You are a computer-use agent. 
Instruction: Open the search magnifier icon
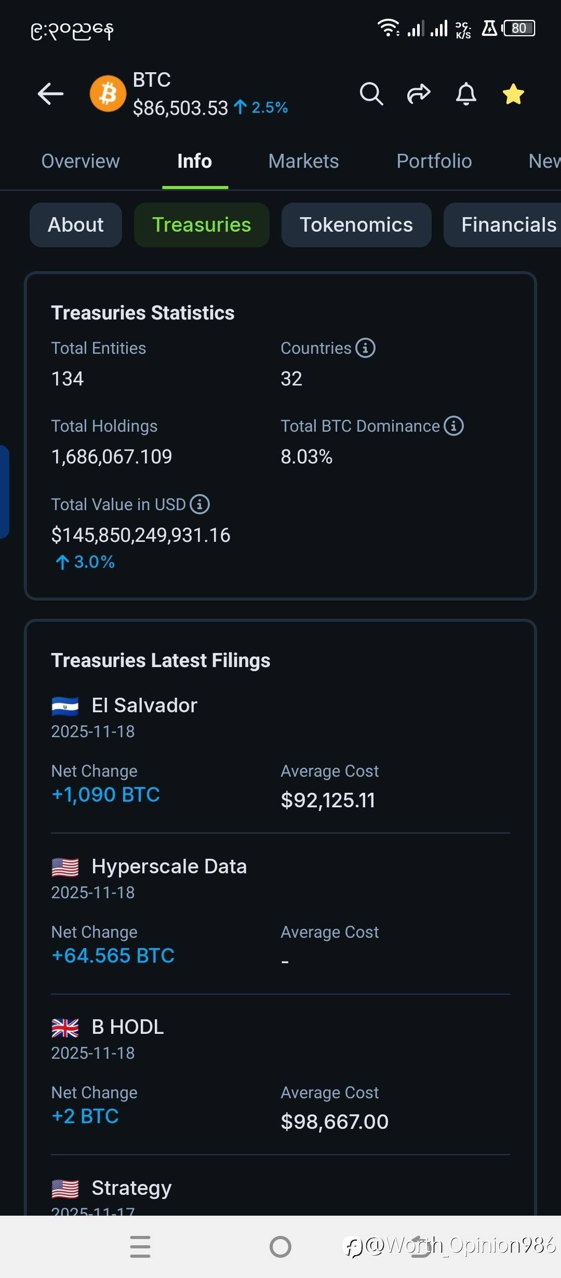(x=371, y=94)
